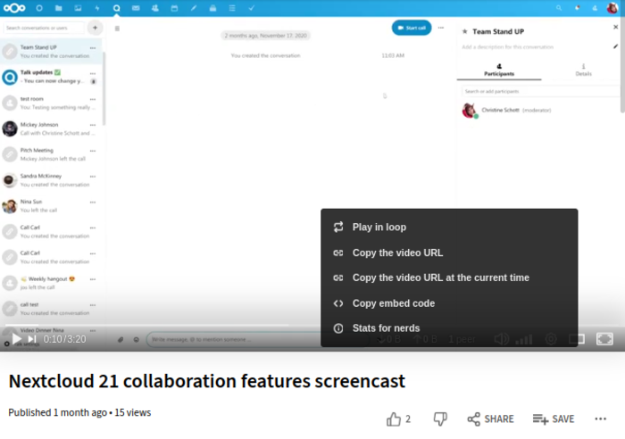Open the list lines icon in Nextcloud bar
Image resolution: width=625 pixels, height=439 pixels.
(232, 8)
